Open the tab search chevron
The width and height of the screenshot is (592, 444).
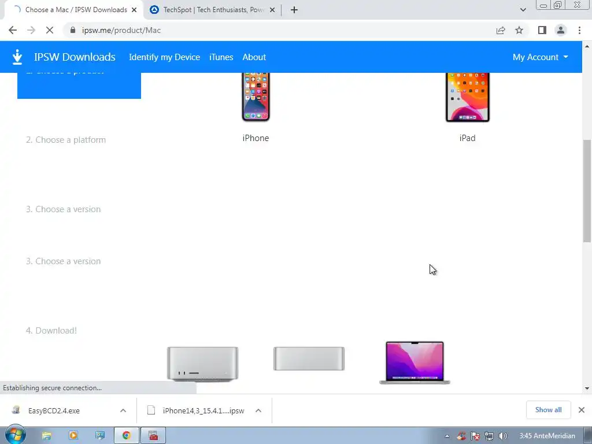[x=523, y=10]
